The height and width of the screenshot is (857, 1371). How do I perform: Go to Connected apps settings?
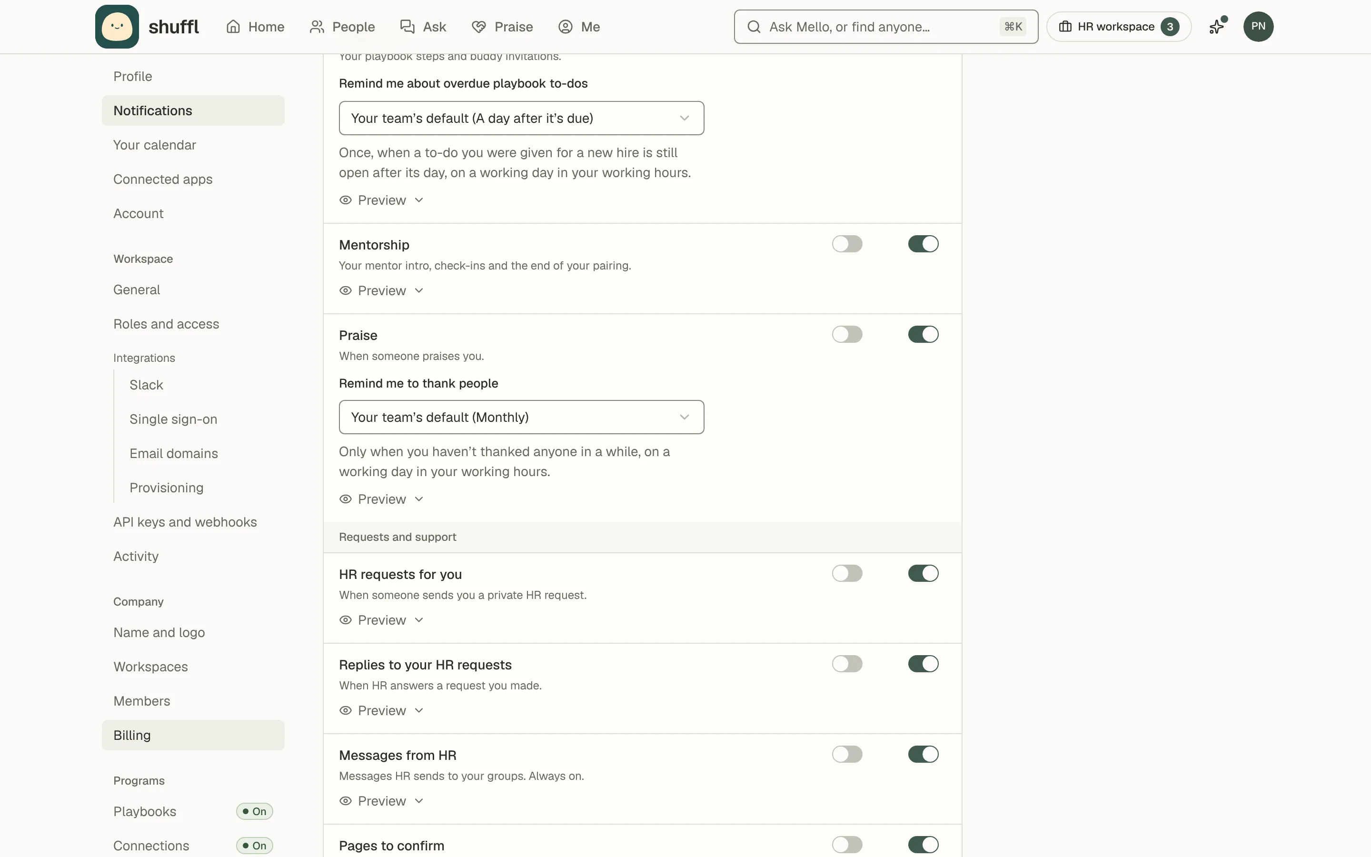coord(193,179)
